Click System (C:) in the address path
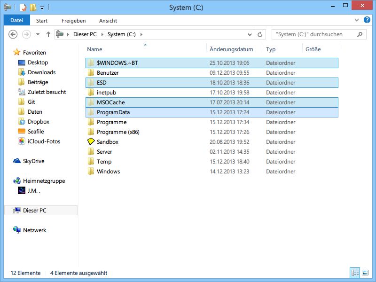The image size is (376, 282). 122,34
